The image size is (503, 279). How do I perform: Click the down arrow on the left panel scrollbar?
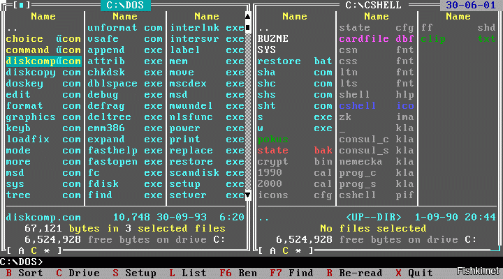tap(247, 195)
